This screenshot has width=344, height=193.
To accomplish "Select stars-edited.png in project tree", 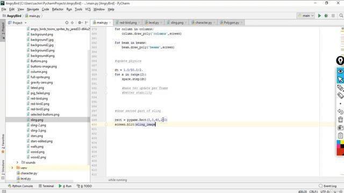I will click(x=41, y=141).
